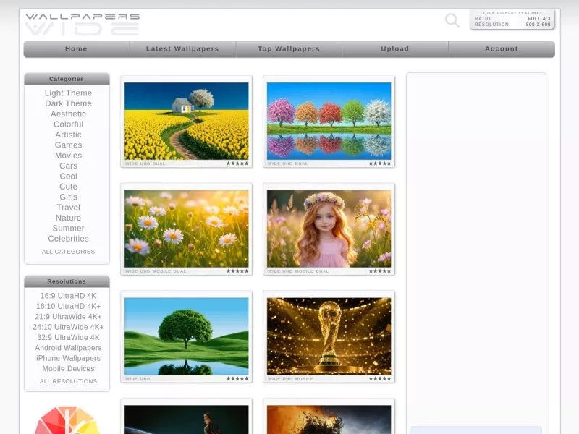Rate the yellow tulip field wallpaper stars
The width and height of the screenshot is (579, 434).
pos(237,163)
